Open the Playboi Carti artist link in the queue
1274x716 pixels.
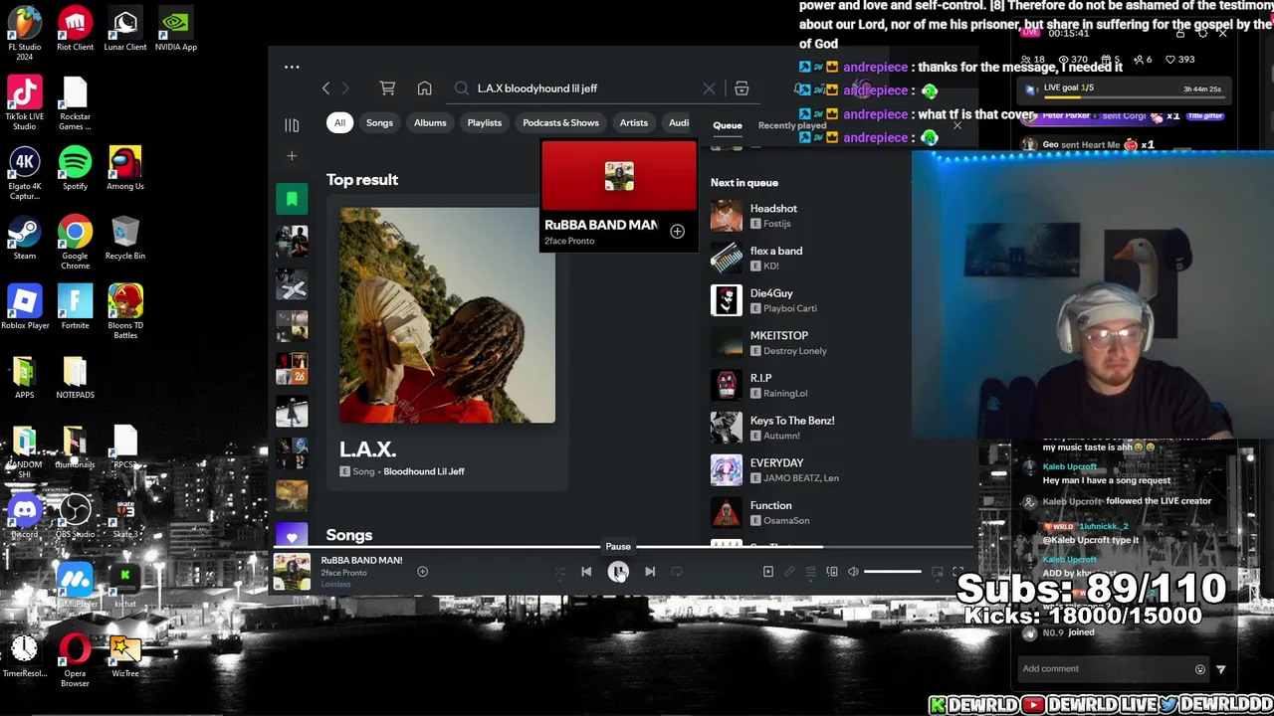tap(790, 308)
